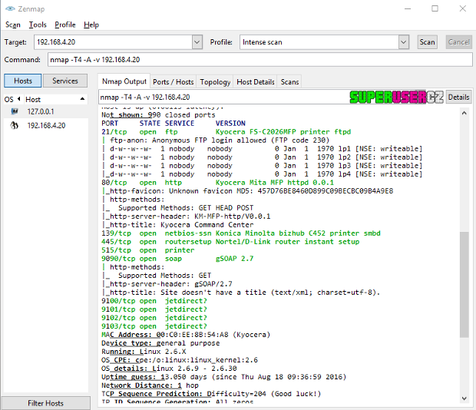Open the Help menu
Viewport: 476px width, 410px height.
pyautogui.click(x=91, y=25)
